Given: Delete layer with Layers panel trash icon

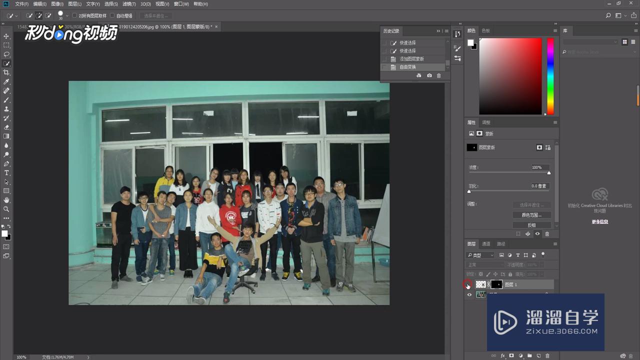Looking at the screenshot, I should (x=547, y=355).
